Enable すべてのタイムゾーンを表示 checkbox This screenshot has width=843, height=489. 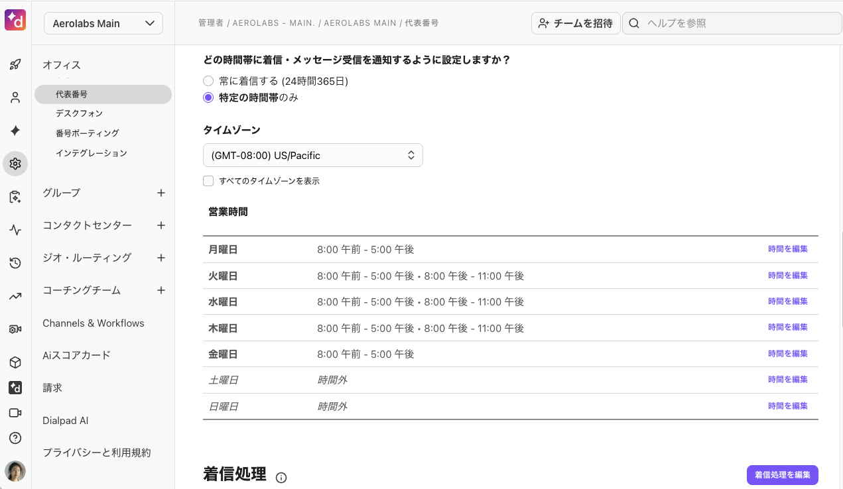[208, 180]
